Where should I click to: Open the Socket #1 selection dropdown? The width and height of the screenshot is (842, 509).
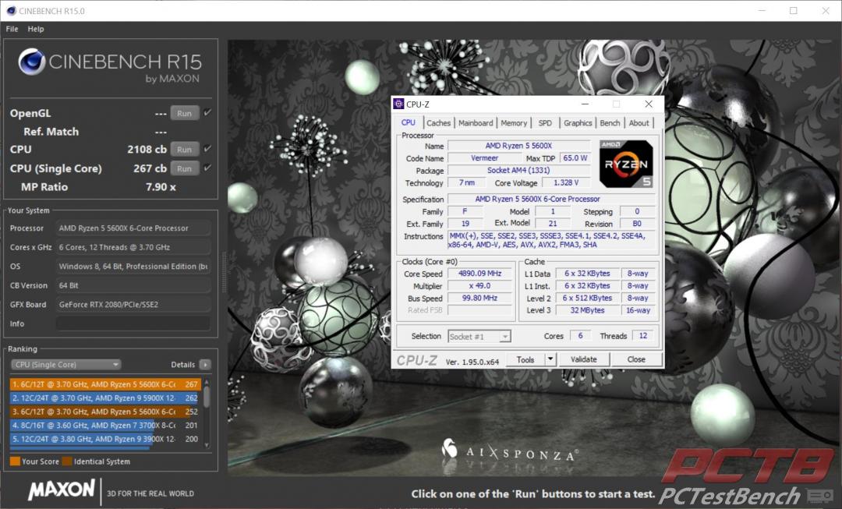479,336
